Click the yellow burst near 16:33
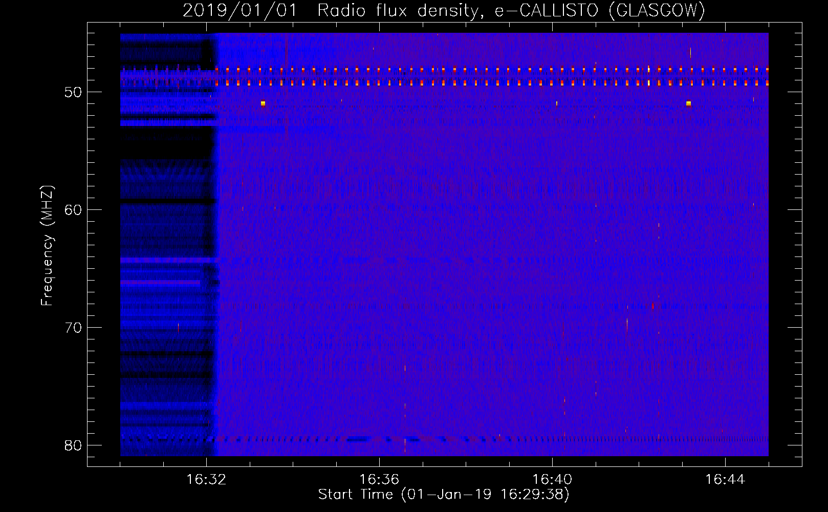 point(263,103)
